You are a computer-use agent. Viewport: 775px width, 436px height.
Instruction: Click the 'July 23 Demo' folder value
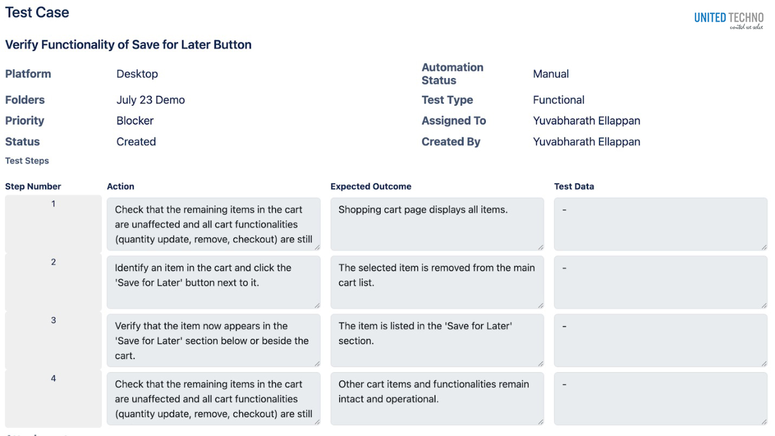click(x=151, y=100)
